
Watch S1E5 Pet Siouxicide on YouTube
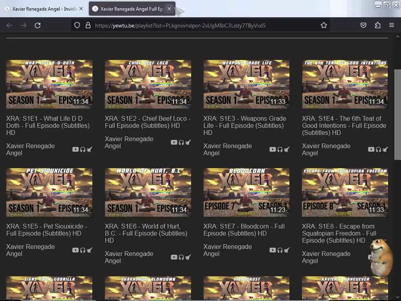[76, 250]
